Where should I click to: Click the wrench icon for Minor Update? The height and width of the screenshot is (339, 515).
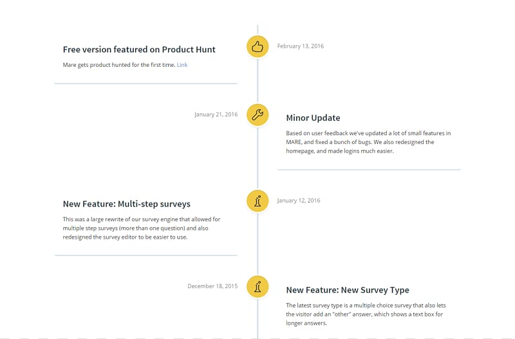(x=257, y=115)
